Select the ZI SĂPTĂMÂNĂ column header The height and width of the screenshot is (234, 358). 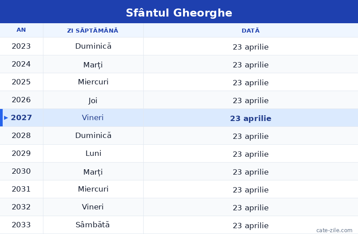tap(93, 30)
